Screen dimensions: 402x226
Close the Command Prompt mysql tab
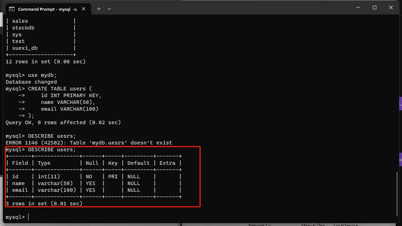click(84, 9)
